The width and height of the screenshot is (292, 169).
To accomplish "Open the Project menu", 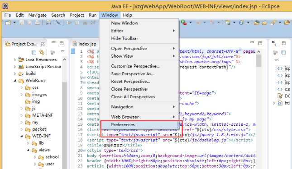I will click(x=77, y=15).
